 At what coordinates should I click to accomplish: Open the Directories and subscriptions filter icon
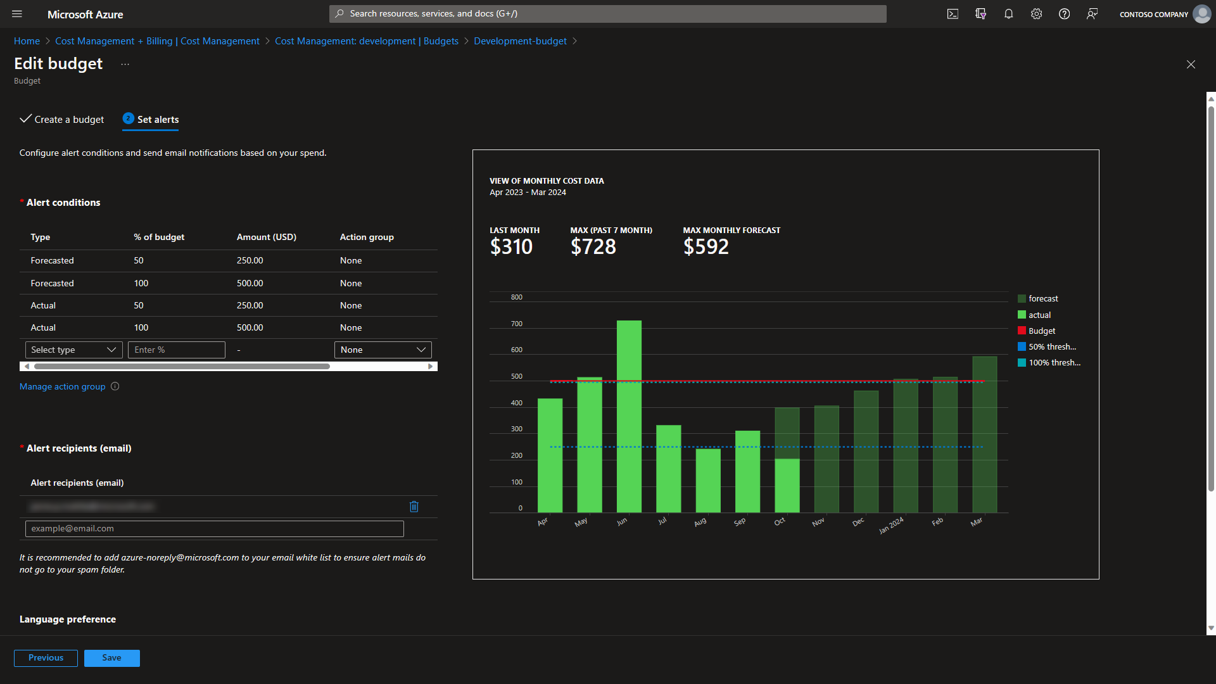[980, 14]
